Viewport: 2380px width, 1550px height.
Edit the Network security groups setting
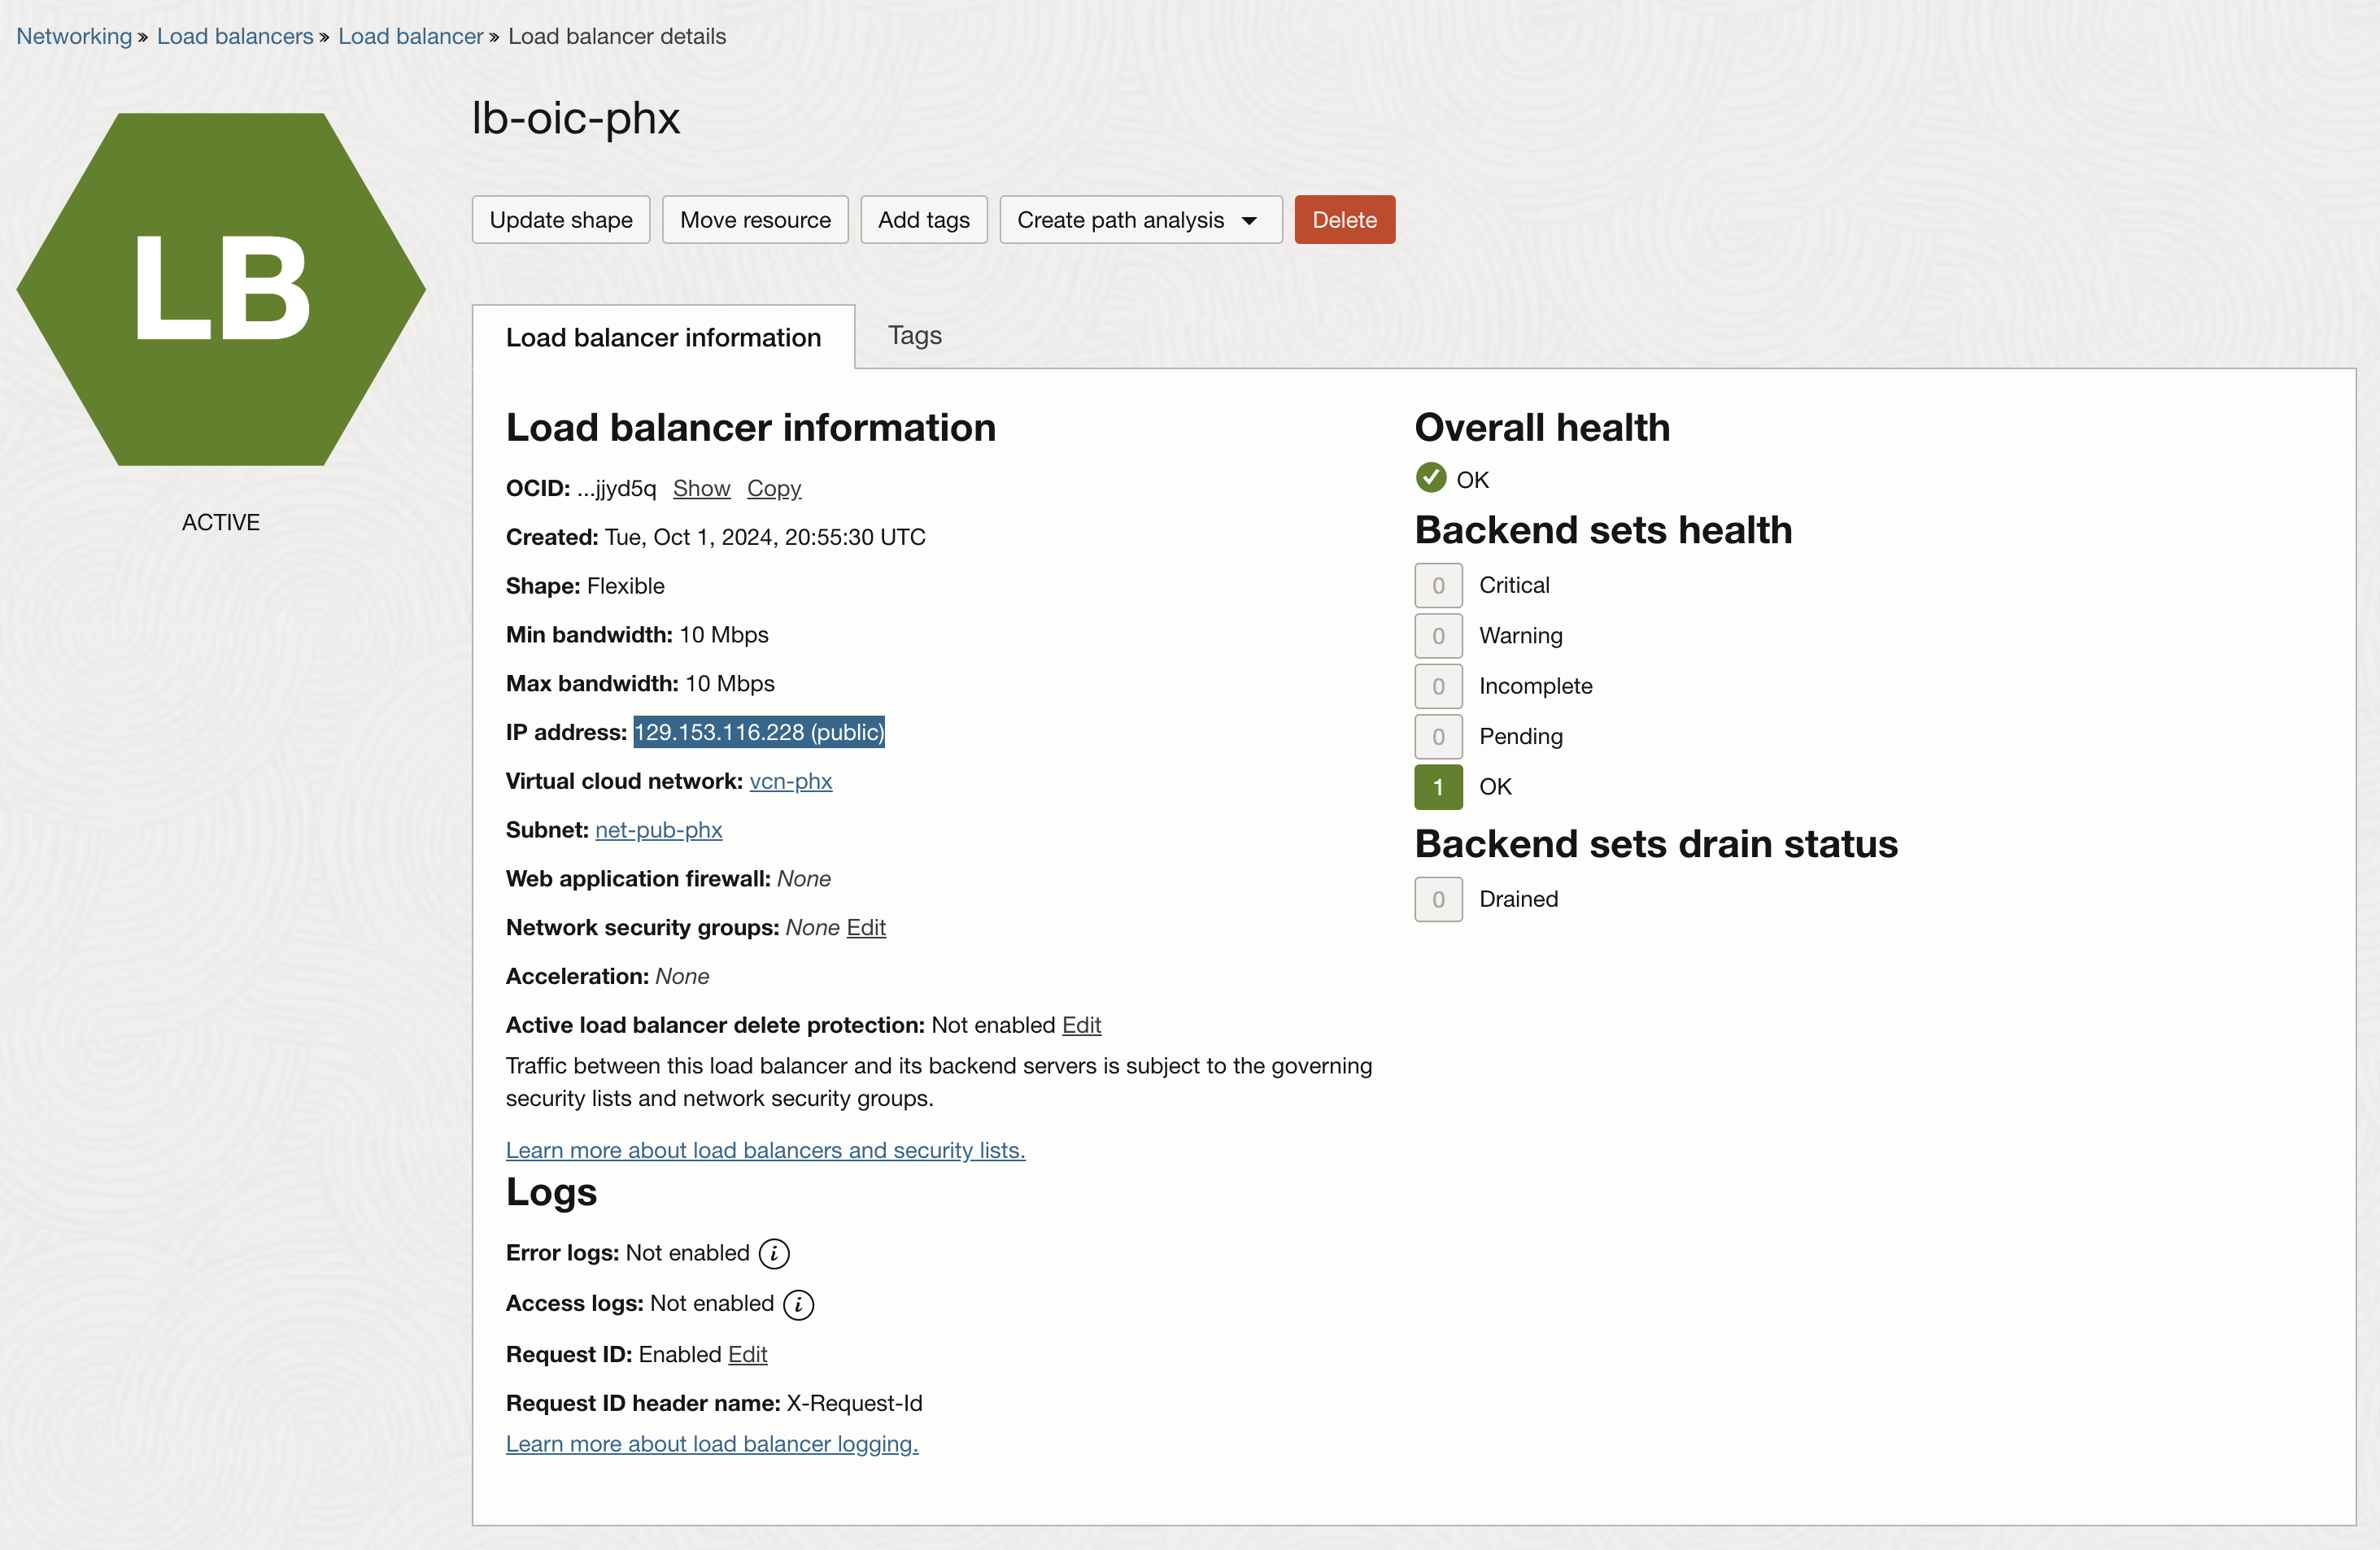[865, 927]
